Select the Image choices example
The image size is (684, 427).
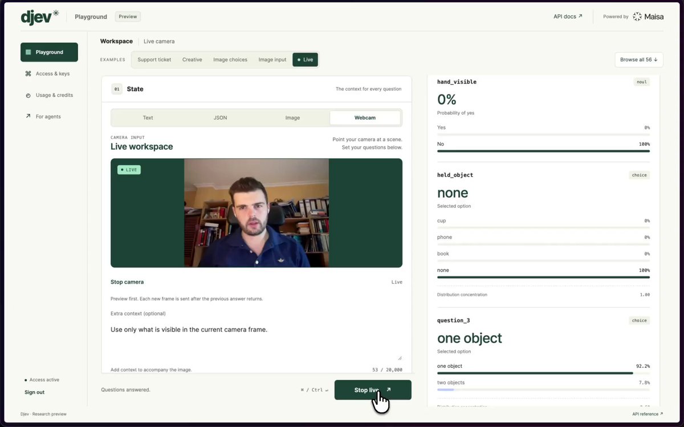tap(230, 59)
